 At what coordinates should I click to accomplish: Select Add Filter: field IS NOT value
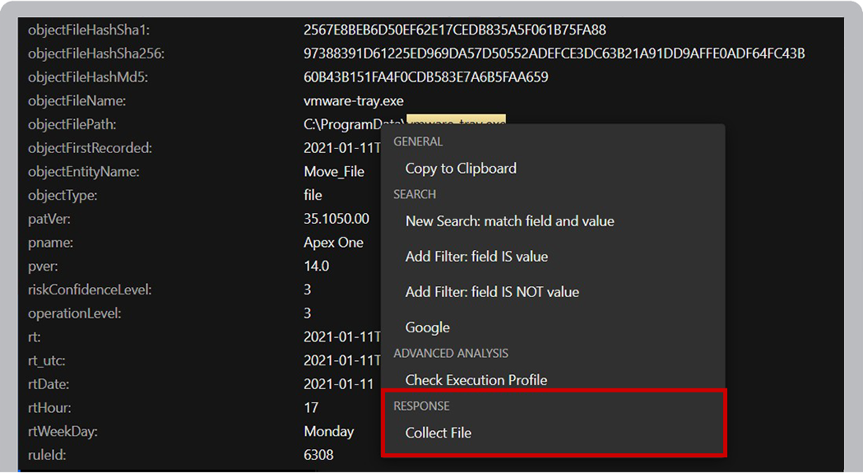coord(492,292)
